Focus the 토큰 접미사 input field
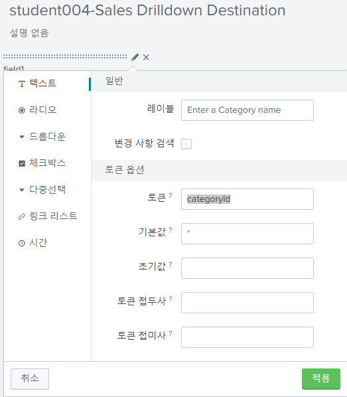The width and height of the screenshot is (347, 397). (247, 337)
